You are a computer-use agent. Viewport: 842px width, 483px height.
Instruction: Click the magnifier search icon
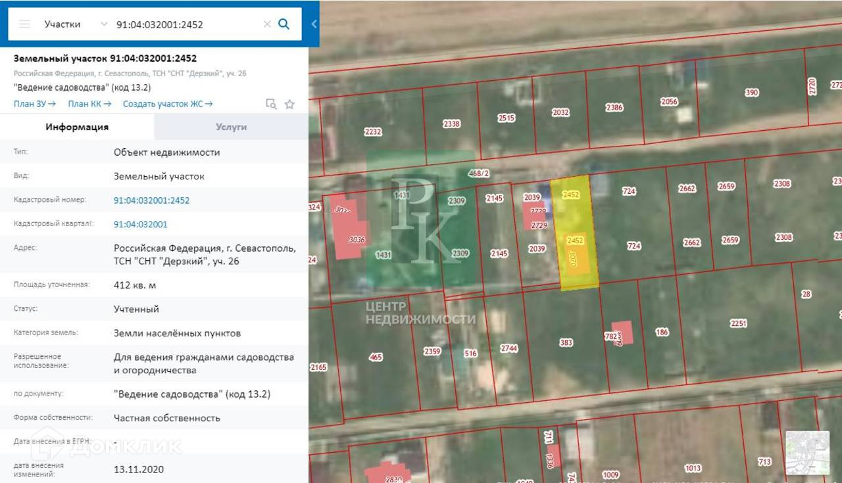(284, 24)
